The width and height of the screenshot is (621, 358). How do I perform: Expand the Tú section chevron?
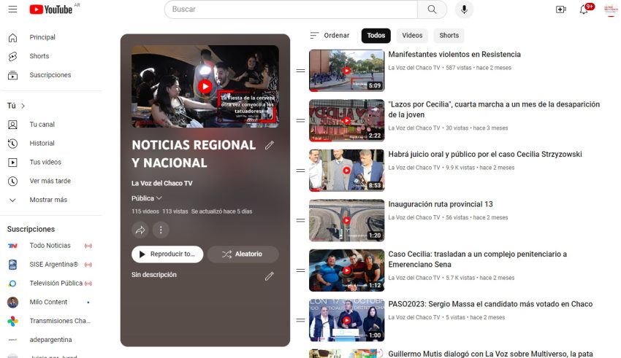pyautogui.click(x=23, y=106)
